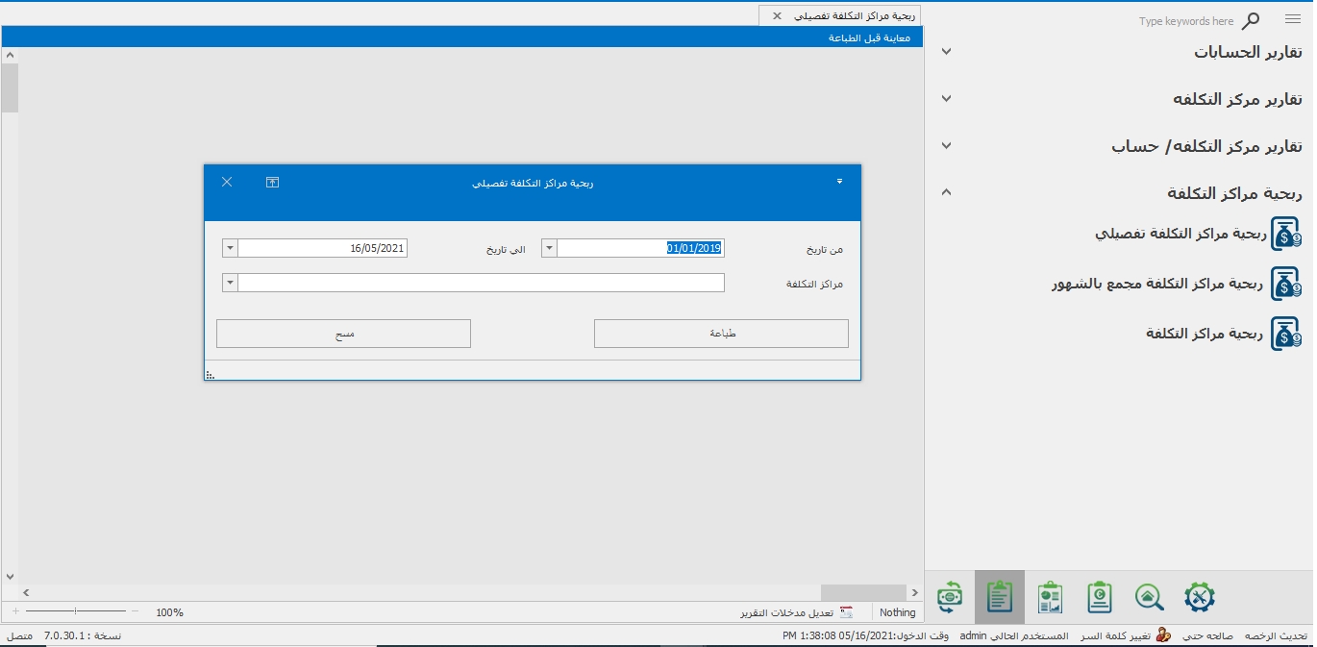This screenshot has height=647, width=1317.
Task: Click the hamburger menu icon beside search
Action: tap(1292, 20)
